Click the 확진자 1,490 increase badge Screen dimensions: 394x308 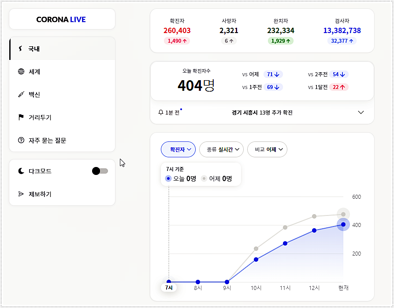(177, 41)
